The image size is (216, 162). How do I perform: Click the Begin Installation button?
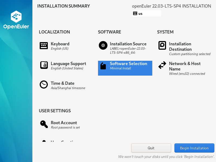coord(194,148)
